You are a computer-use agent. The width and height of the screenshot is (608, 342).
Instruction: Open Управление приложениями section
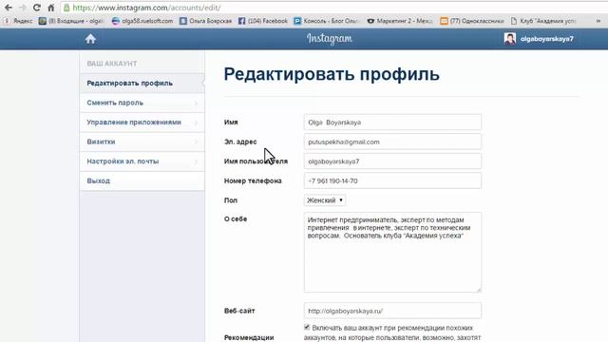click(142, 123)
